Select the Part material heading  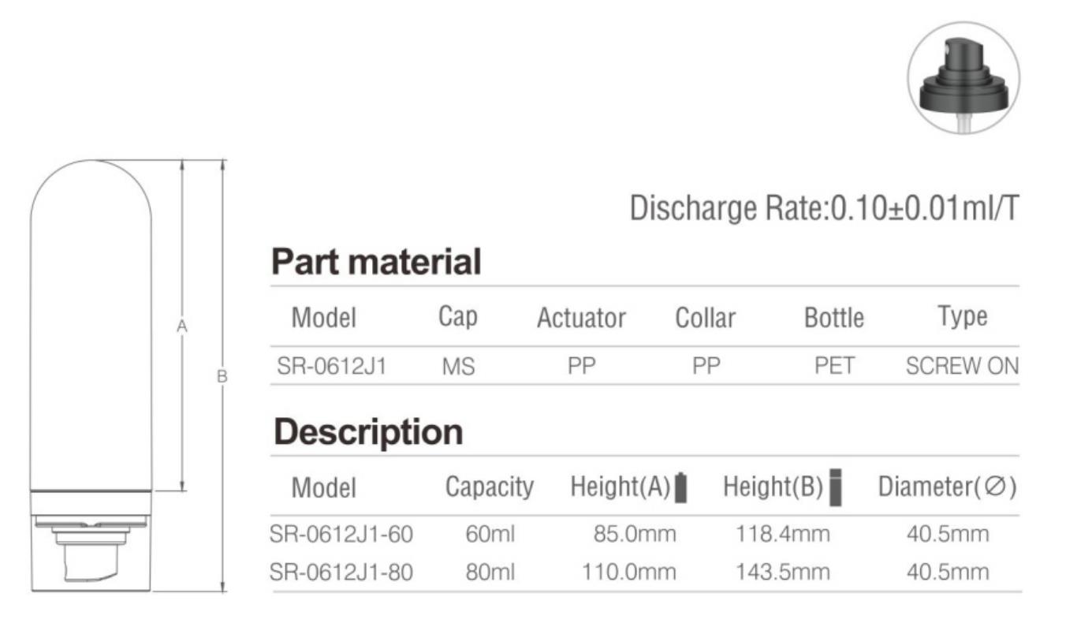click(376, 262)
